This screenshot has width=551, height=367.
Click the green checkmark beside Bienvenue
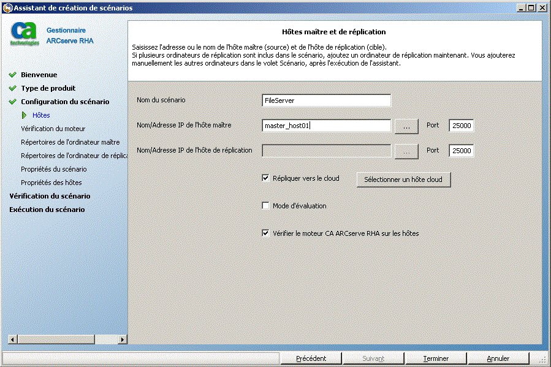[x=13, y=75]
